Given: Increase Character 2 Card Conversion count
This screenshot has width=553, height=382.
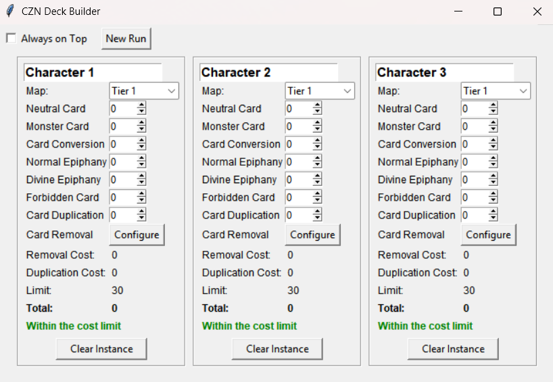Looking at the screenshot, I should coord(317,140).
